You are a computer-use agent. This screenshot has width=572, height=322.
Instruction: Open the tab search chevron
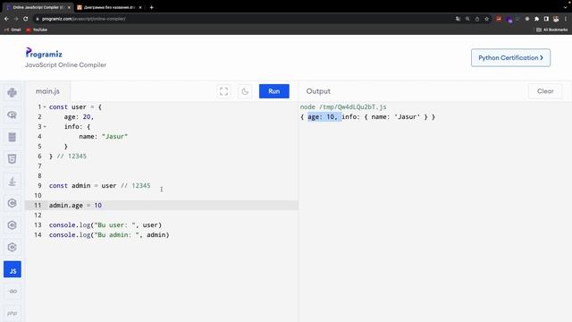pos(565,7)
